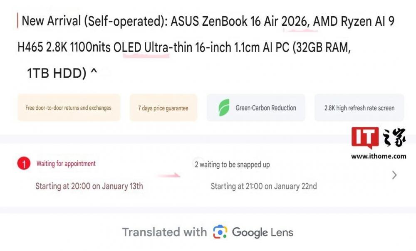Viewport: 416px width, 251px height.
Task: Expand schedule details with right chevron
Action: [x=394, y=175]
